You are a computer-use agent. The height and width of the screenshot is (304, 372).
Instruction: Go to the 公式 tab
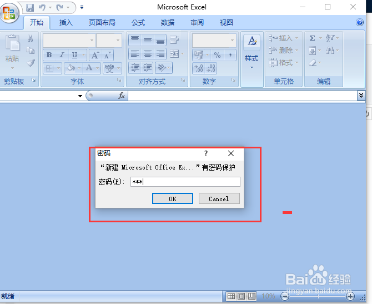tap(138, 23)
